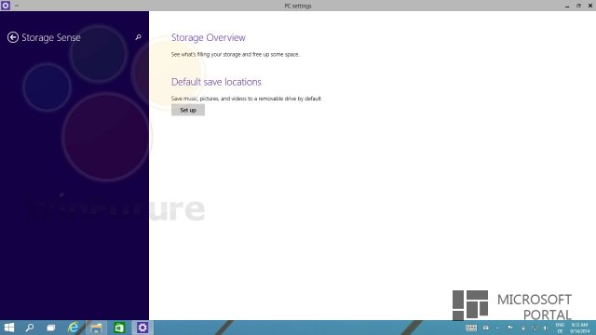Switch input language via ENG DE indicator

(560, 328)
